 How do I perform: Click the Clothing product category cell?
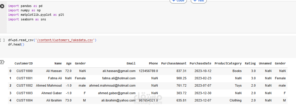[x=235, y=100]
